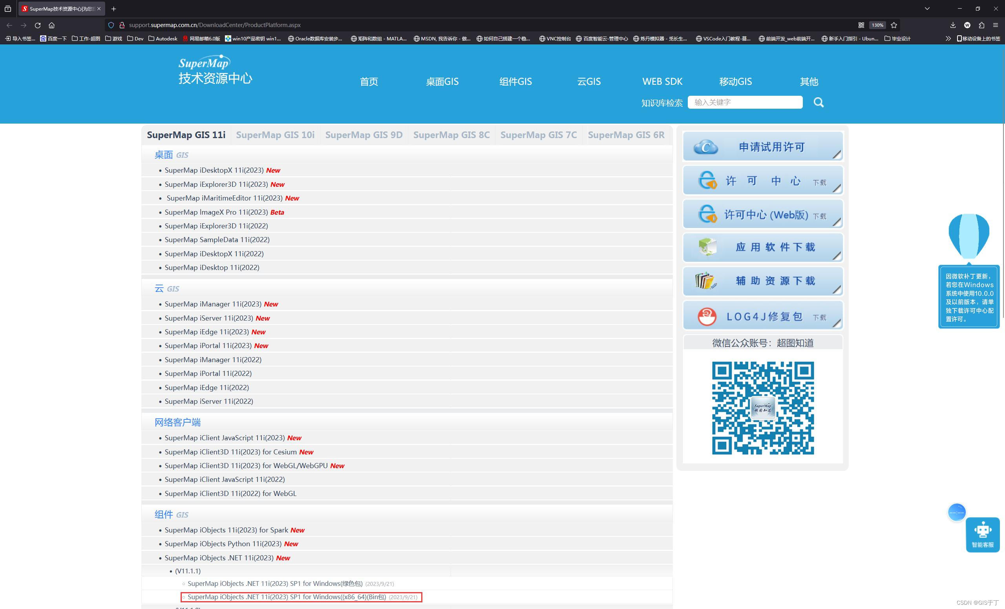Open list all tabs dropdown arrow

927,8
